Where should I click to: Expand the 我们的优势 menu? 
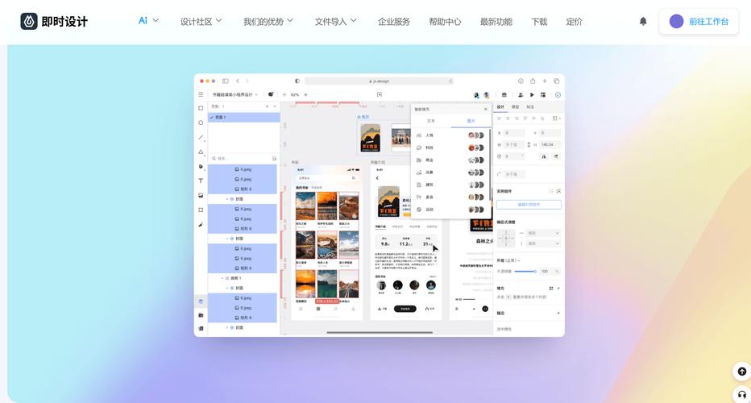point(268,22)
